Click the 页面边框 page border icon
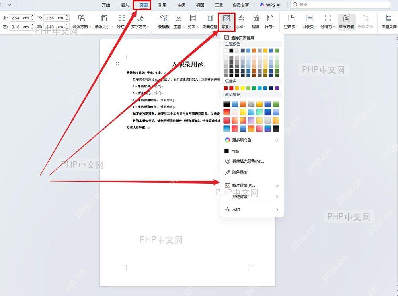This screenshot has width=398, height=296. coord(210,18)
